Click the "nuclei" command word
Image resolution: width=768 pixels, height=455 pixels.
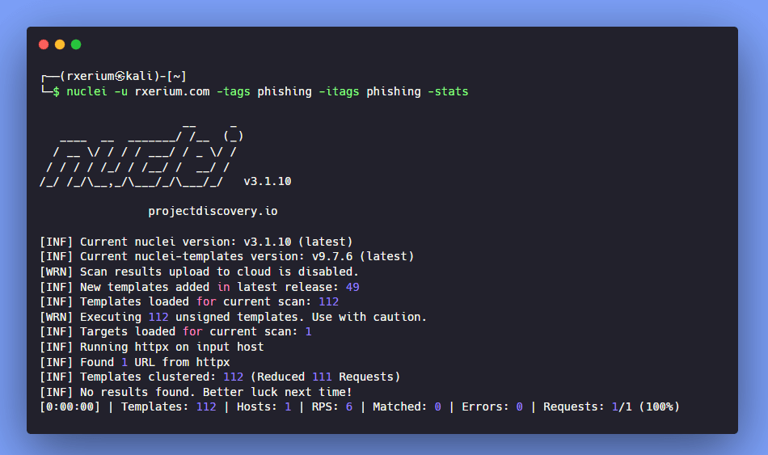click(x=87, y=91)
